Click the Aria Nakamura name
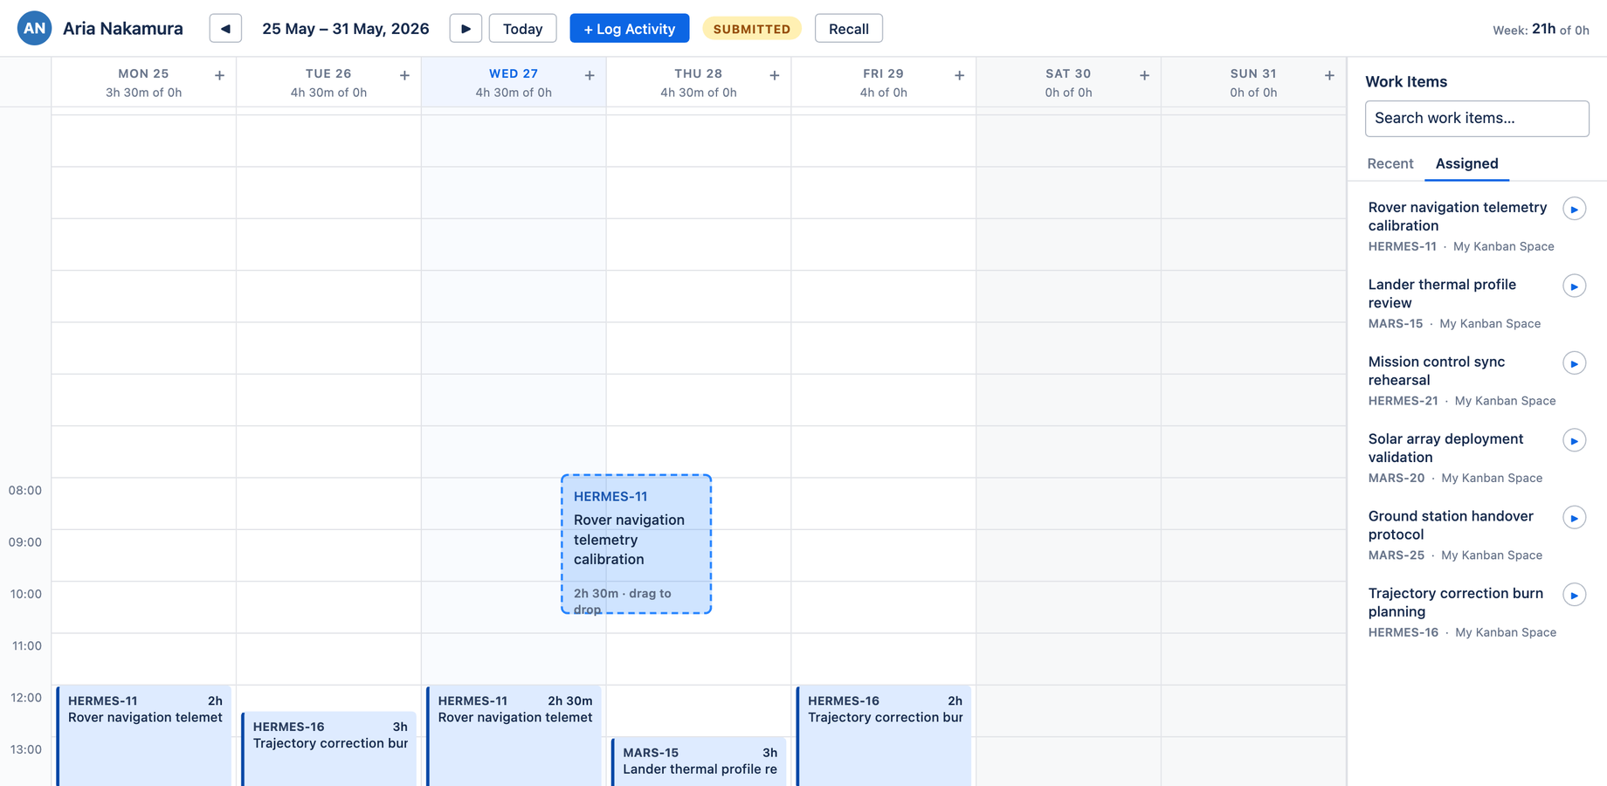 123,29
